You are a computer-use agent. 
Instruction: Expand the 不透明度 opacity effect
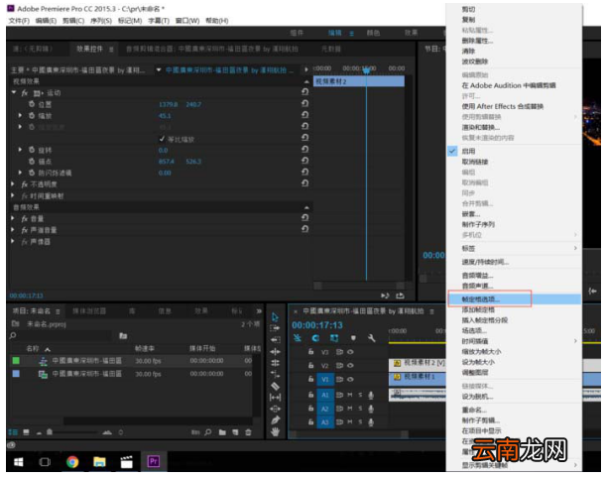pyautogui.click(x=13, y=183)
